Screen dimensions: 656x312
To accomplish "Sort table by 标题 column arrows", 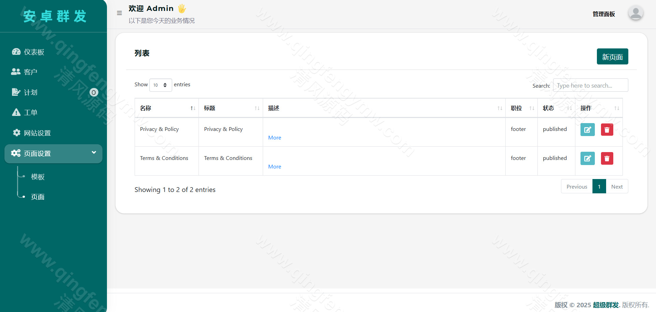I will (257, 108).
